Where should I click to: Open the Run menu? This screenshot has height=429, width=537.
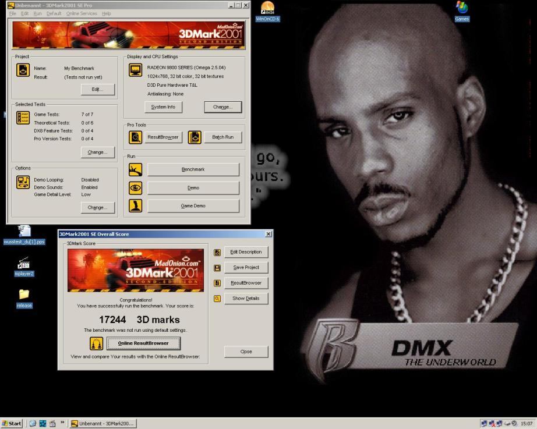click(x=37, y=13)
